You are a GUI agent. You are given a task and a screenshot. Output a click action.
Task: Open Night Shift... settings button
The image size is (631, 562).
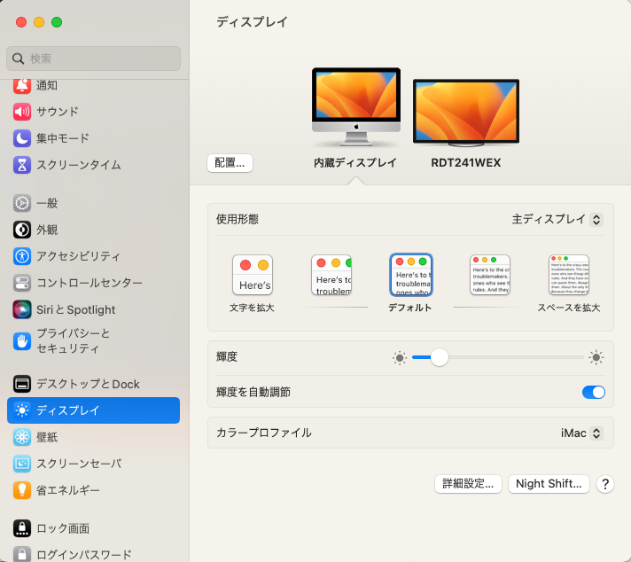(x=549, y=484)
